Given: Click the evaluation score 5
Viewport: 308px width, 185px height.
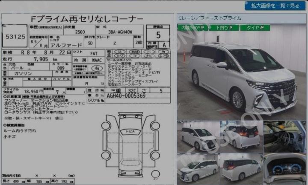Looking at the screenshot, I should 158,35.
